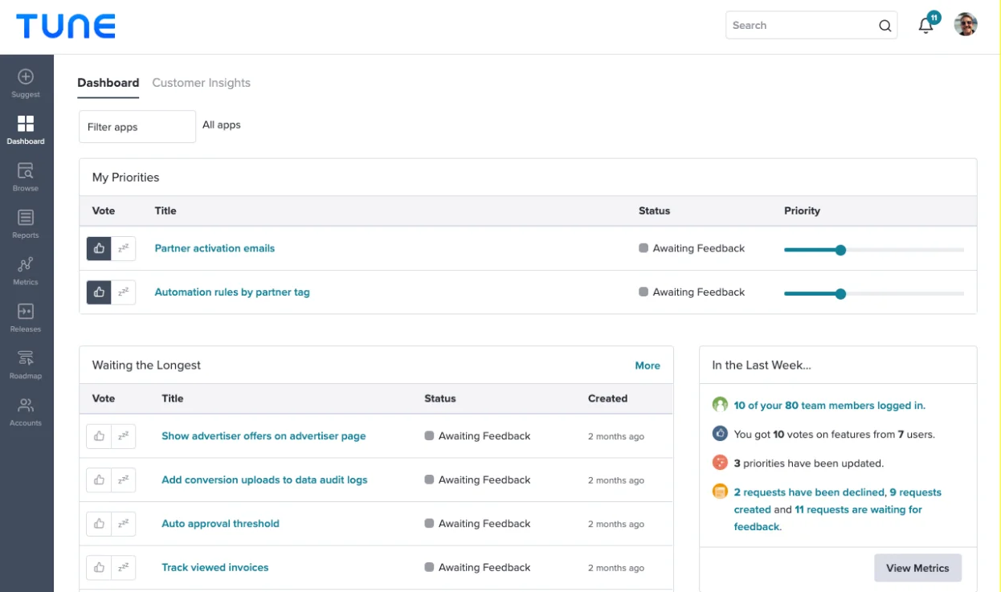The width and height of the screenshot is (1001, 592).
Task: Click Created column header in Waiting the Longest
Action: coord(607,398)
